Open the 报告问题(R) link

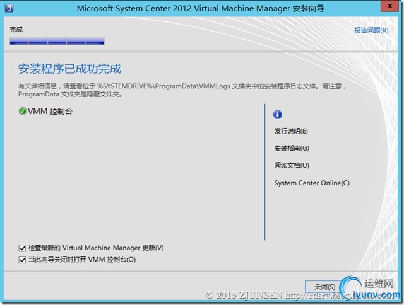[371, 30]
